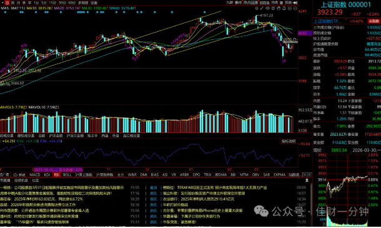
Task: Open news 苹果折叠屏将是iPhone历史上最重大改版
Action: (x=202, y=211)
